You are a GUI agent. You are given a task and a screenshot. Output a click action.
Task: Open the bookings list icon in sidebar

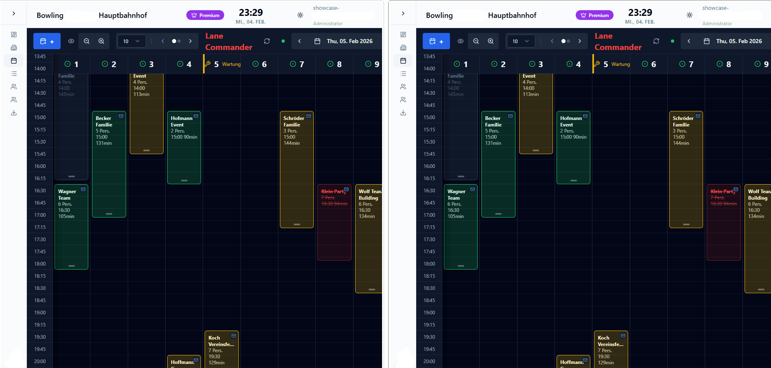pos(14,74)
